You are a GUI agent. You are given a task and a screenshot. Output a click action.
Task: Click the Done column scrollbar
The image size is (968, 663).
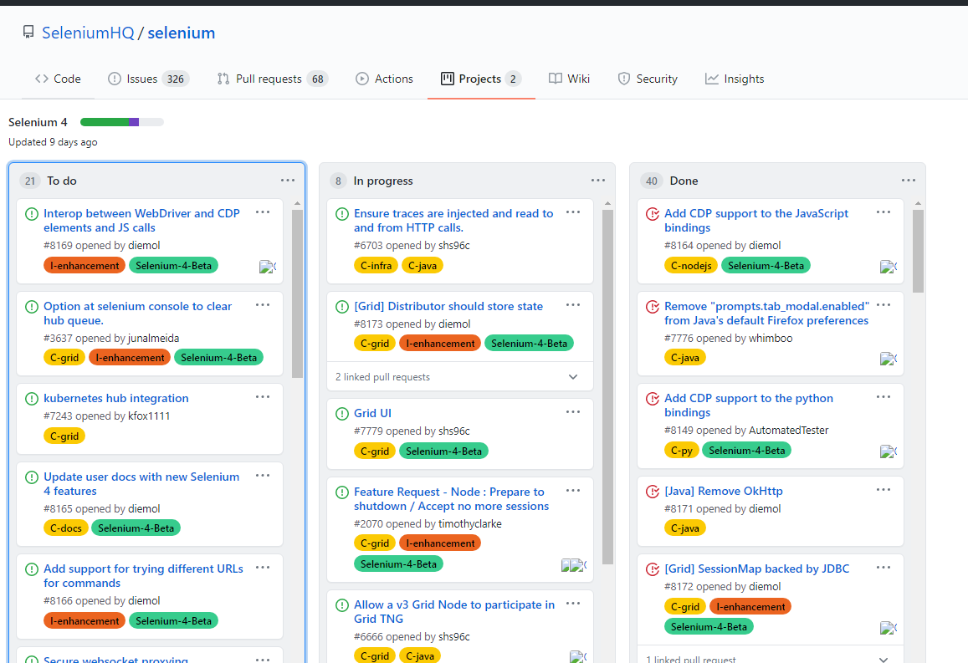[x=919, y=251]
